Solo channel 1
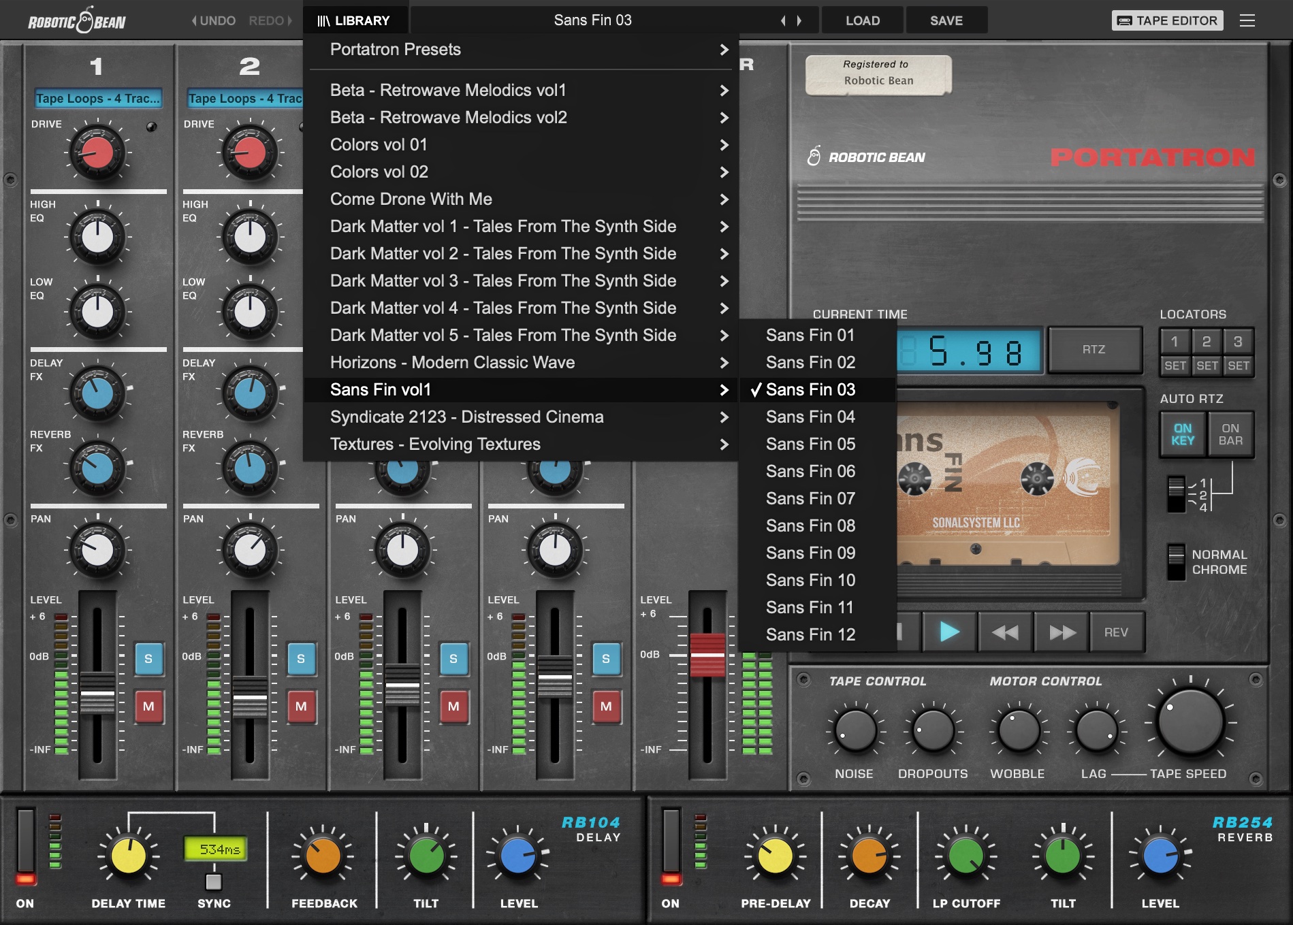 click(148, 658)
